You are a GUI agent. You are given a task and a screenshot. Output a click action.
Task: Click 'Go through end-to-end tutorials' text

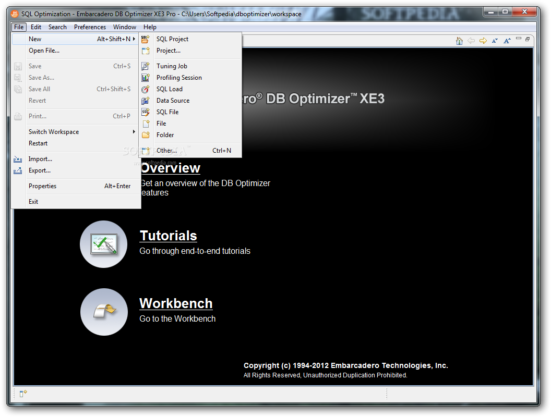pos(195,251)
